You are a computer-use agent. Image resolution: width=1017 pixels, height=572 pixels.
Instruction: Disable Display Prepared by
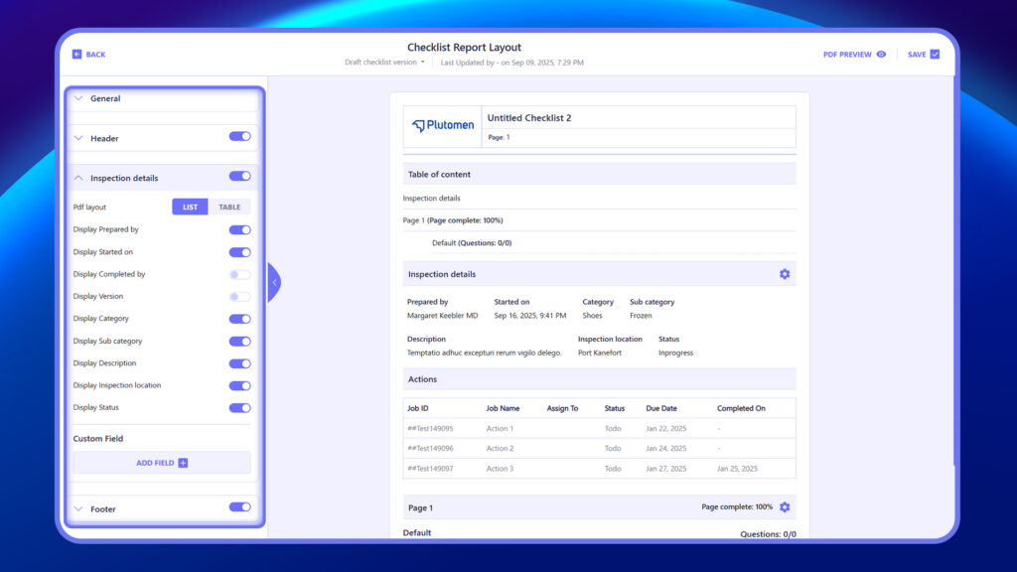tap(239, 230)
